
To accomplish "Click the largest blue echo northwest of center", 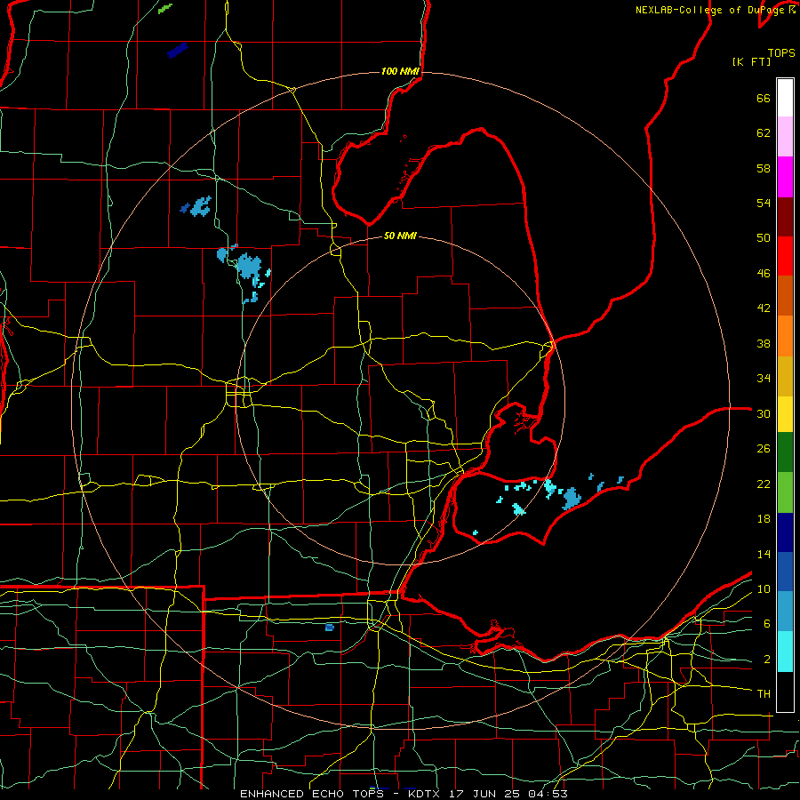I will click(249, 266).
